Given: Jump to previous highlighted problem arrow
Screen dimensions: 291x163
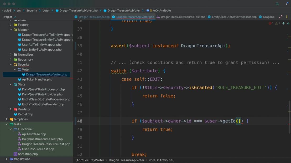Looking at the screenshot, I should click(x=283, y=24).
